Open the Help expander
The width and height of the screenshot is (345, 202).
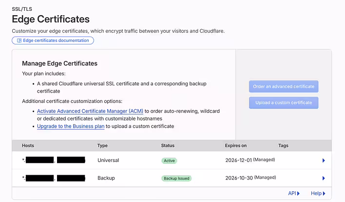click(x=318, y=193)
